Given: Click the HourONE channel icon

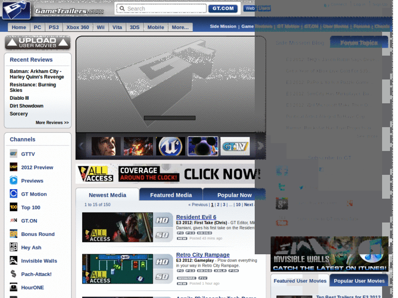Looking at the screenshot, I should pyautogui.click(x=13, y=287).
